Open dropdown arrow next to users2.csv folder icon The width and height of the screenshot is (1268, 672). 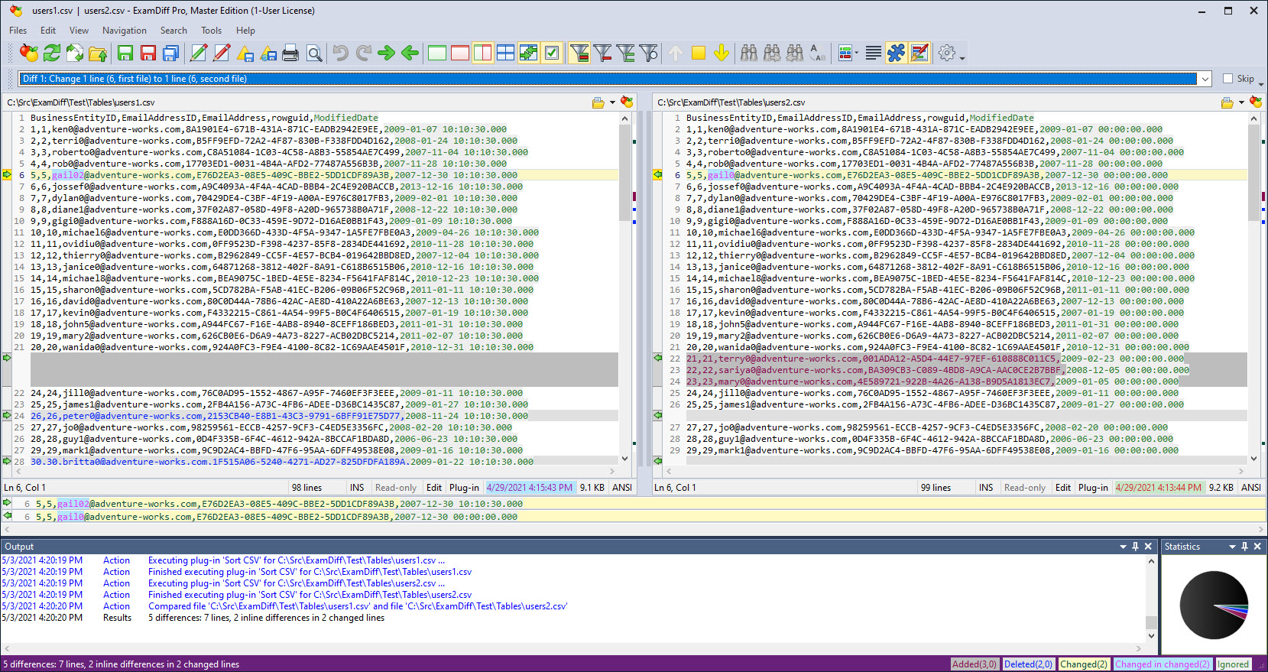[1241, 102]
